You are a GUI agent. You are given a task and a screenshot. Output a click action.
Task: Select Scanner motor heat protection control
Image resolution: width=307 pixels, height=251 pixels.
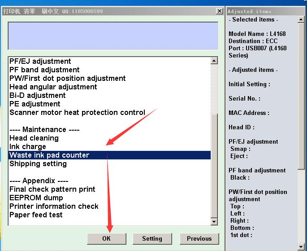[x=77, y=112]
